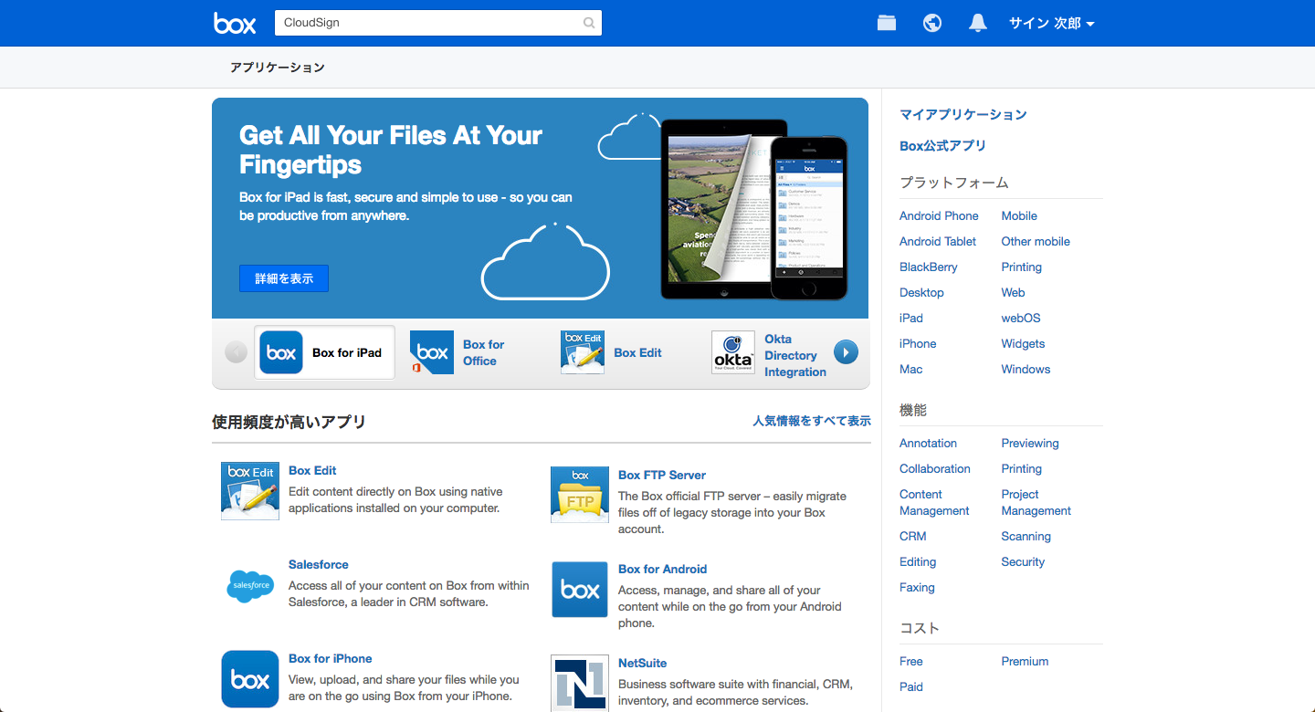The height and width of the screenshot is (712, 1315).
Task: Click the 詳細を表示 button
Action: tap(284, 278)
